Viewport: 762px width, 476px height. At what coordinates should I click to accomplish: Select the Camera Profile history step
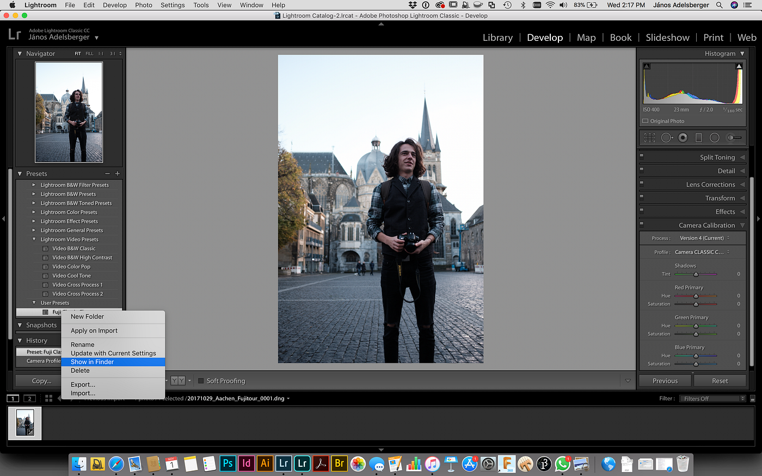(39, 361)
